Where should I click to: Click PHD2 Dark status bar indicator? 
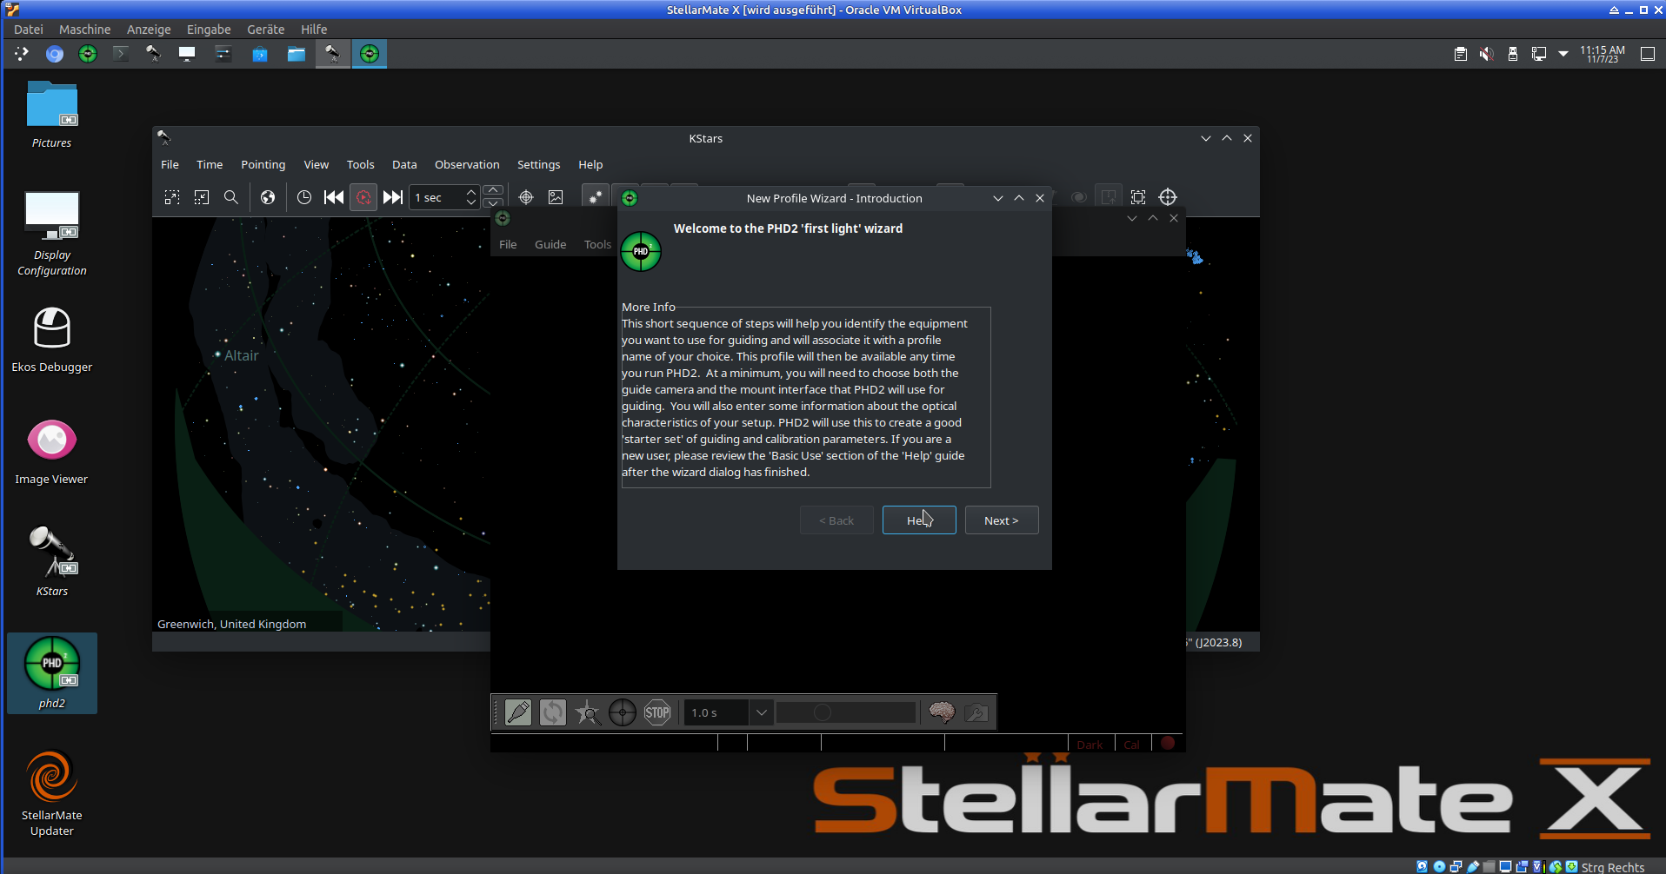tap(1090, 745)
